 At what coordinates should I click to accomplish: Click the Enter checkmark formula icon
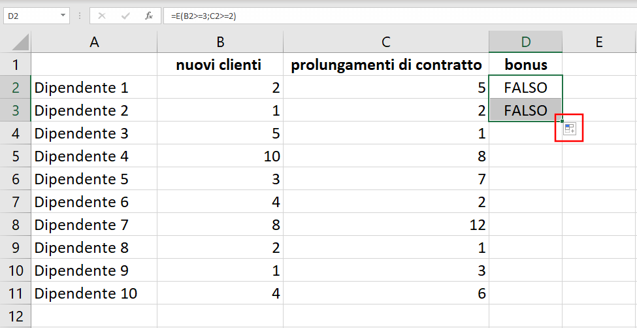125,16
